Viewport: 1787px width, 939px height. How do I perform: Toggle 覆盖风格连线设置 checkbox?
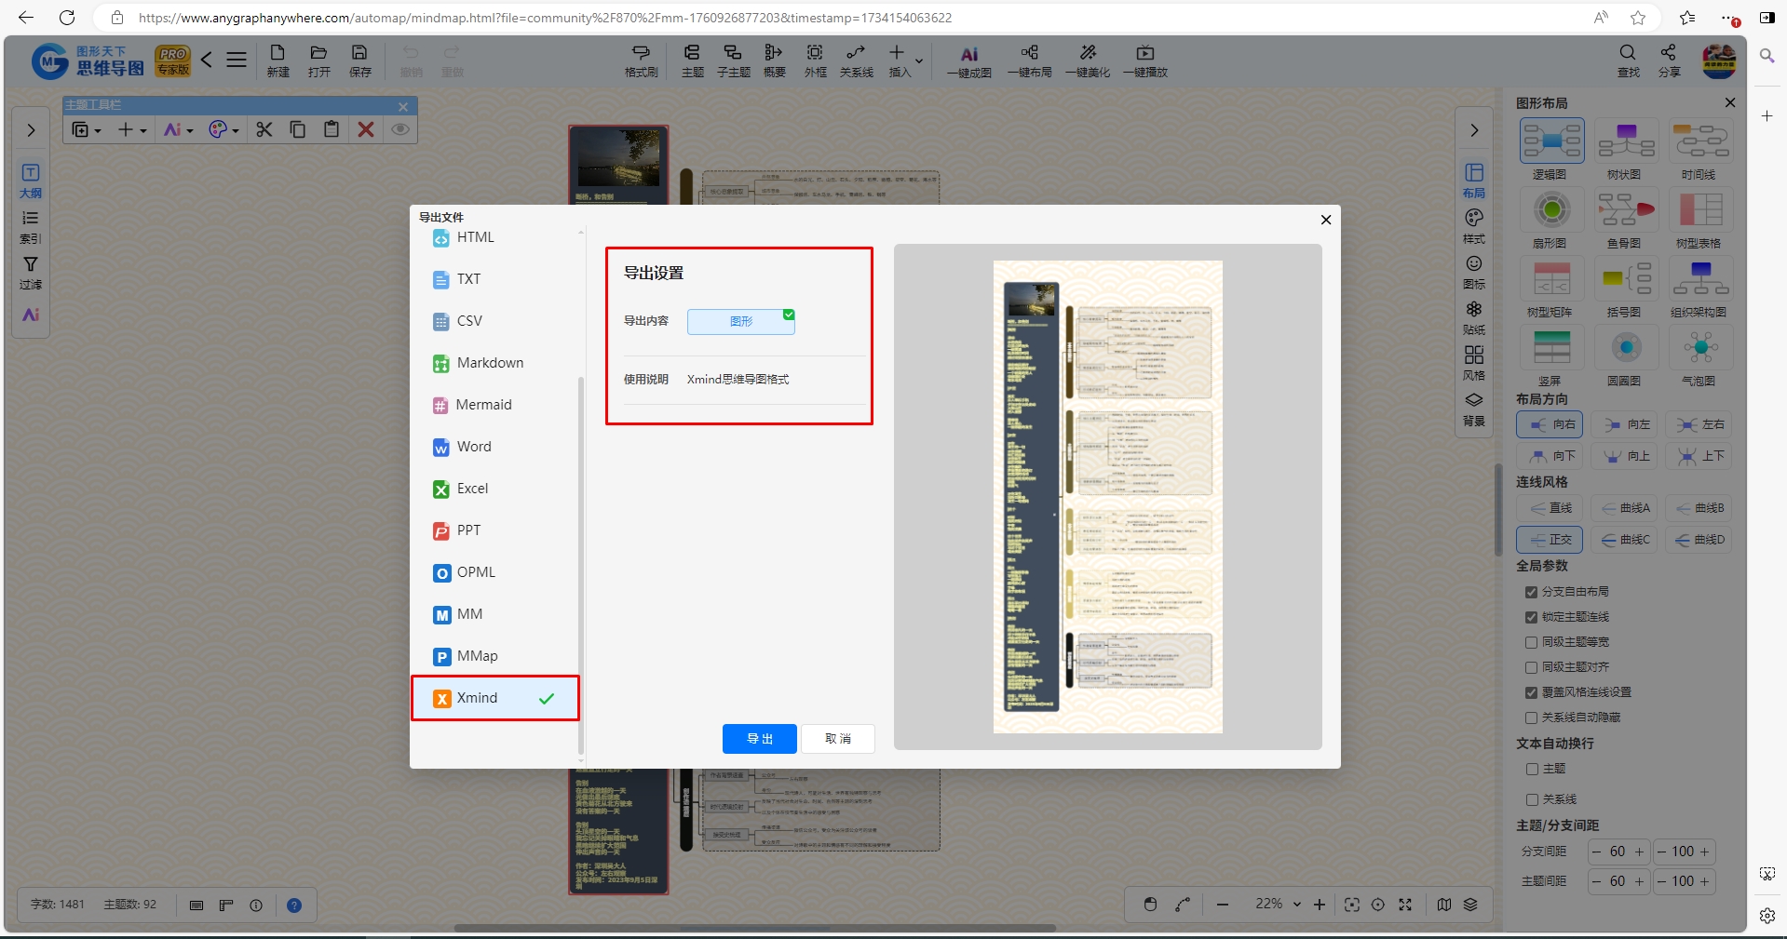(x=1531, y=692)
